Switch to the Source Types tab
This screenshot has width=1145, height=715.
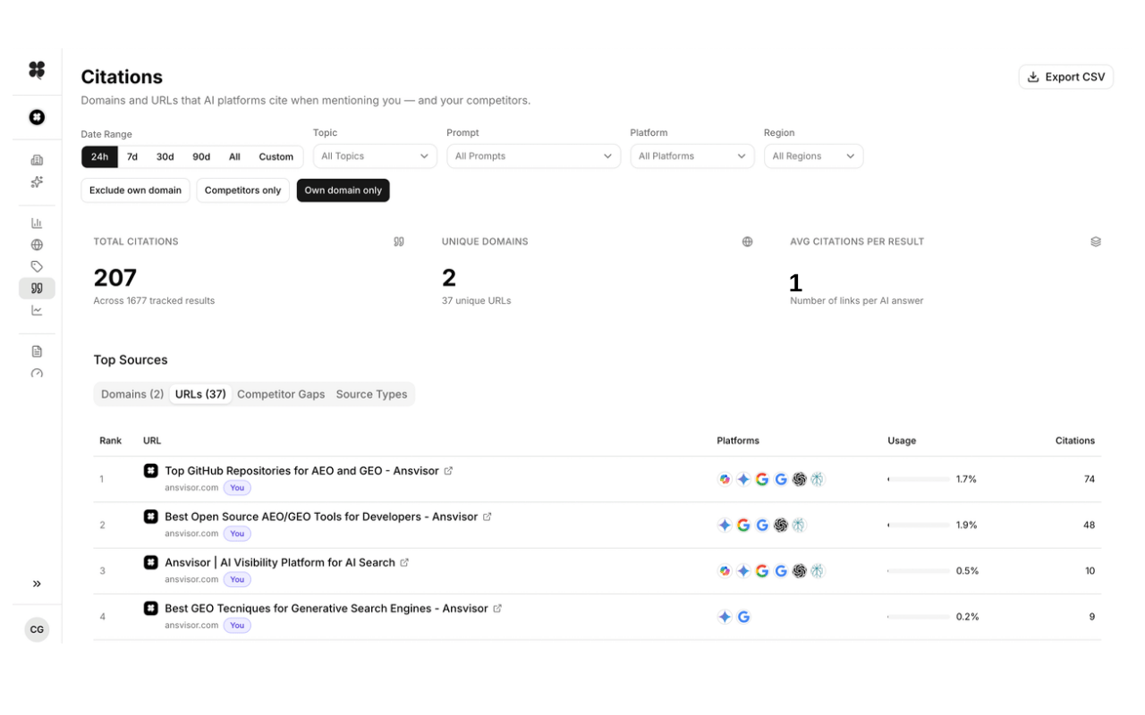click(x=371, y=394)
